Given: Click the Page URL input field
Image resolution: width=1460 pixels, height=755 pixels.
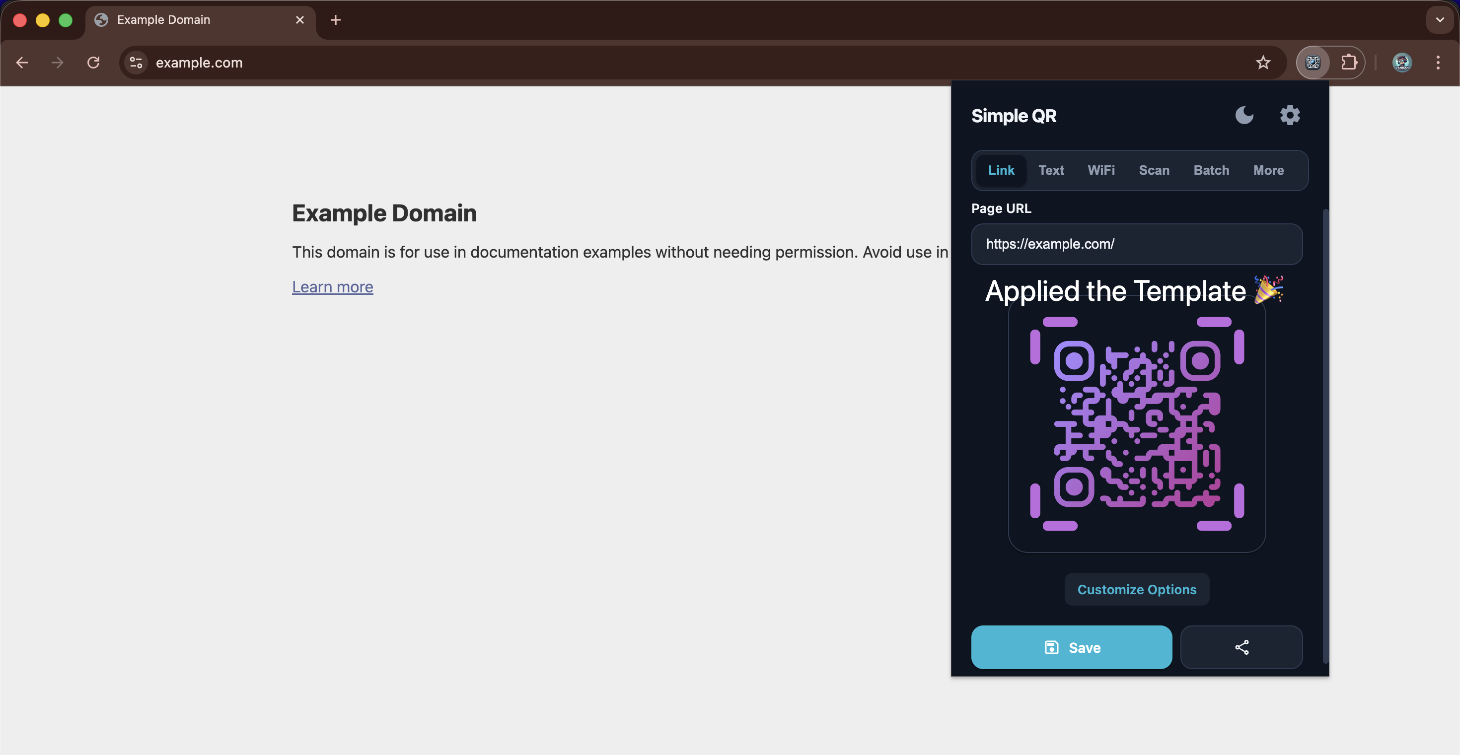Looking at the screenshot, I should tap(1136, 244).
